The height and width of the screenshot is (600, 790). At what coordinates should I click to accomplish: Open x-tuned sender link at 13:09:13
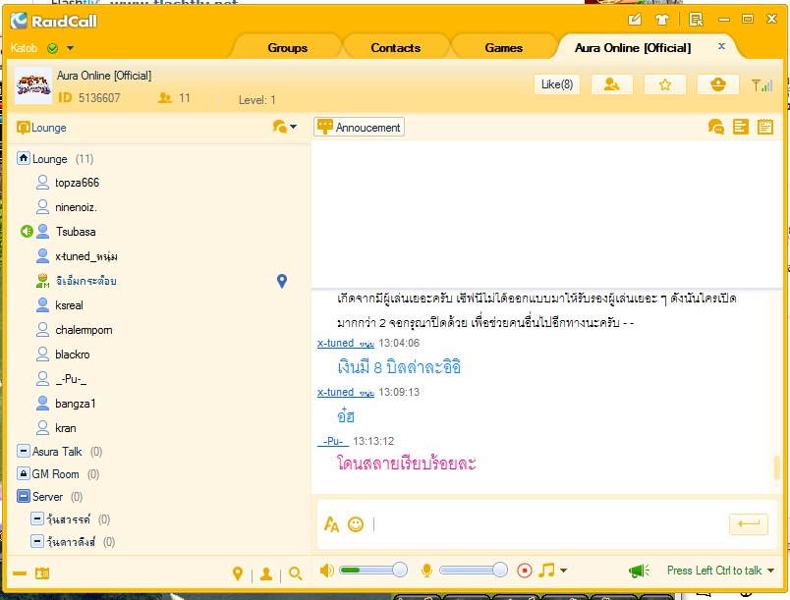pyautogui.click(x=346, y=392)
